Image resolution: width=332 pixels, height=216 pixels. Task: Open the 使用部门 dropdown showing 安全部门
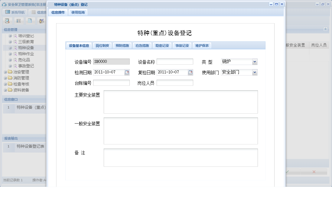255,72
